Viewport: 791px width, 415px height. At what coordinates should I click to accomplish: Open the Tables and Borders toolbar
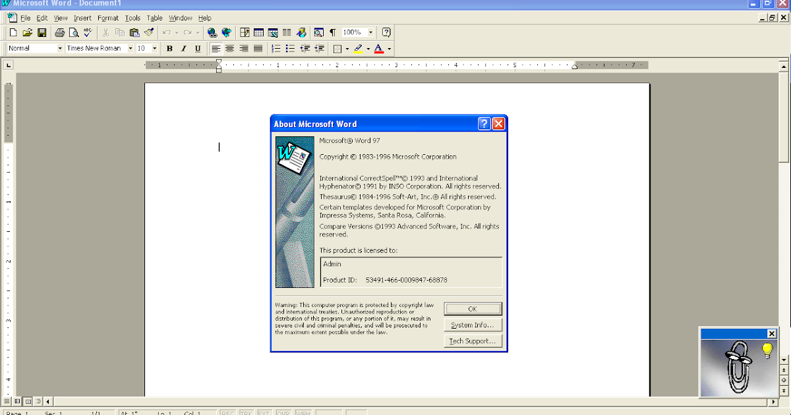[245, 32]
